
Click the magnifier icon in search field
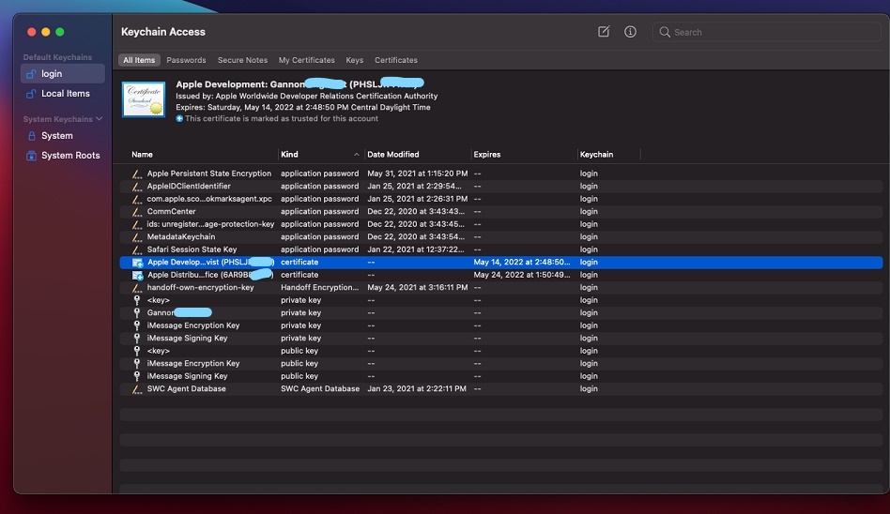665,32
